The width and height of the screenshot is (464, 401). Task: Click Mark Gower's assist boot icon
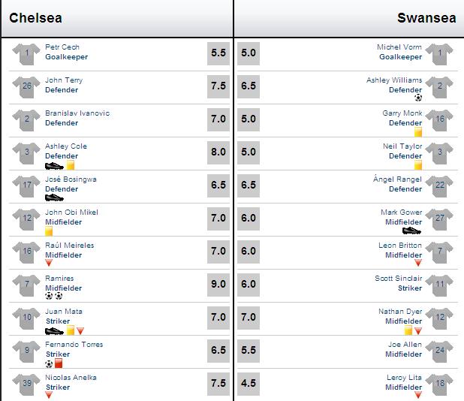411,231
